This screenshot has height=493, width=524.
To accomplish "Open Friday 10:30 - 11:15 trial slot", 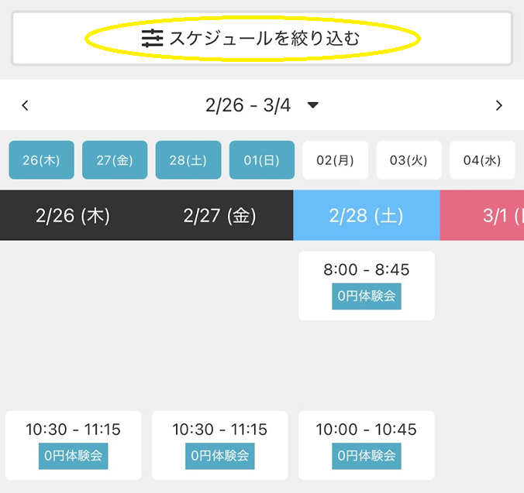I will pyautogui.click(x=220, y=444).
